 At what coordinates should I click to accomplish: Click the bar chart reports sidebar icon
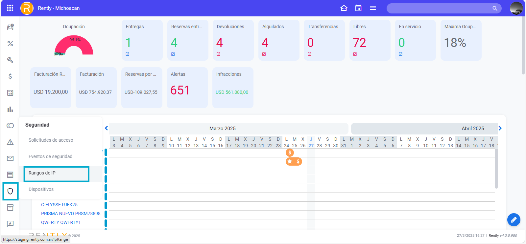(10, 109)
